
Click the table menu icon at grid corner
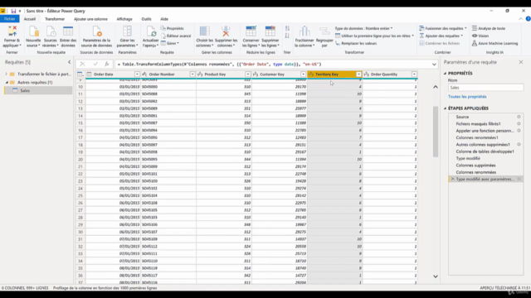click(80, 74)
